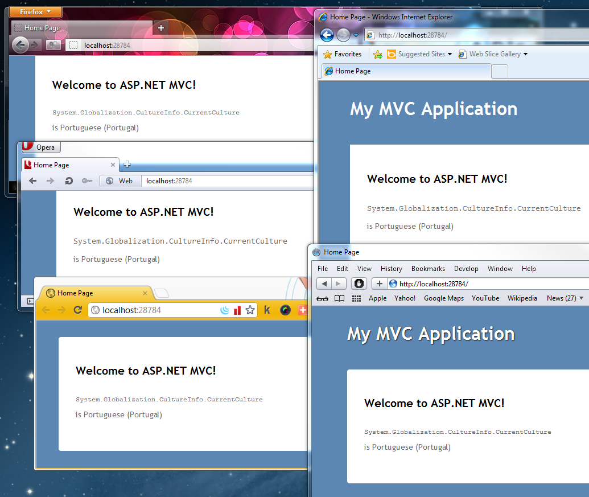The width and height of the screenshot is (589, 497).
Task: Click the red bar chart icon in Chrome omnibox
Action: [x=237, y=310]
